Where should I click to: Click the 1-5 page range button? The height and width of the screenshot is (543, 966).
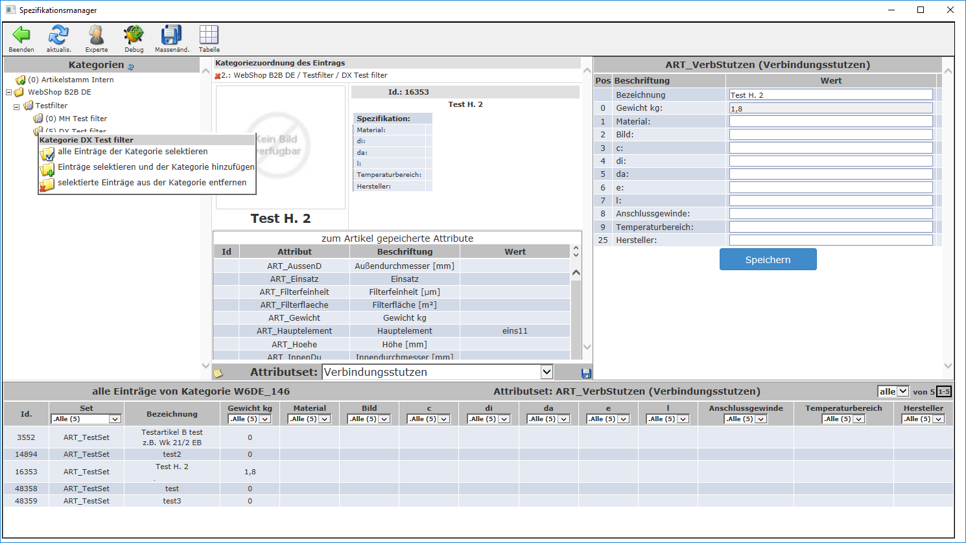coord(944,391)
